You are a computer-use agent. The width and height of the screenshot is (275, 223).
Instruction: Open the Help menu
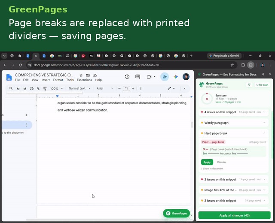98,80
